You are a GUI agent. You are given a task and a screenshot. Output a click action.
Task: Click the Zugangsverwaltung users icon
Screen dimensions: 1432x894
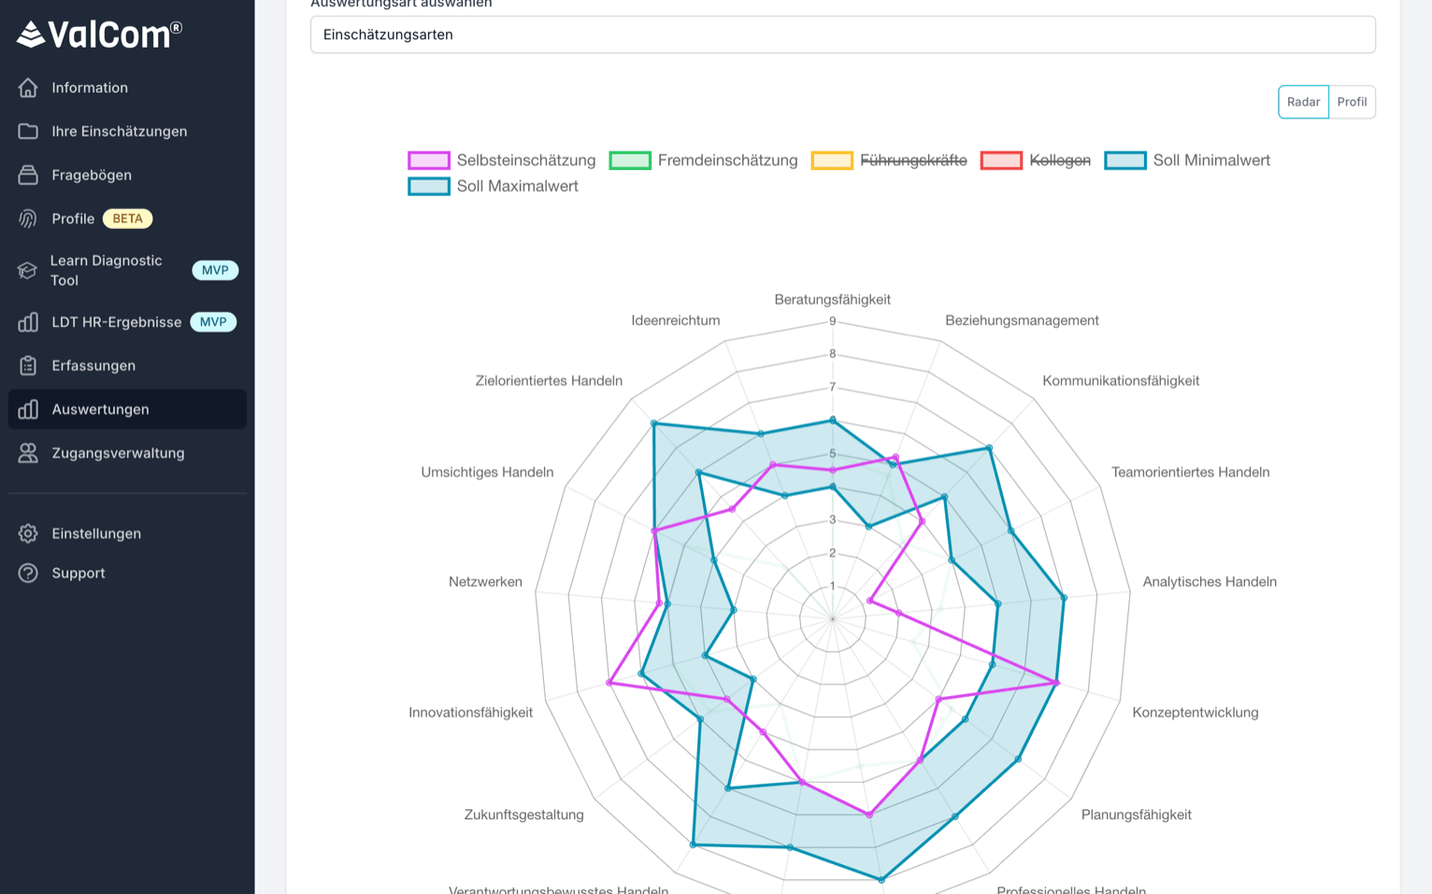(28, 453)
